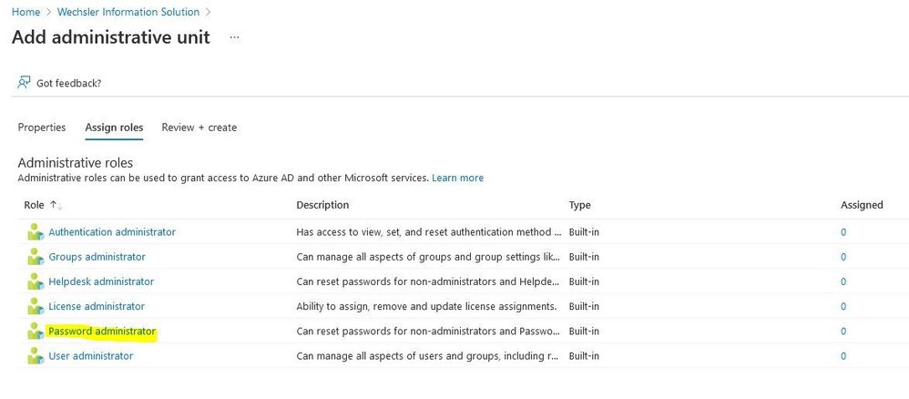The image size is (909, 399).
Task: Click the Authentication administrator role icon
Action: coord(36,232)
